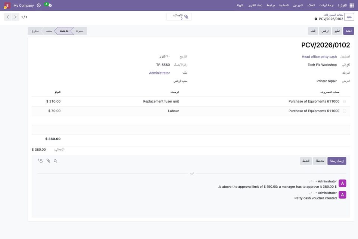The width and height of the screenshot is (358, 239).
Task: Click the PCV/2026/0102 voucher title
Action: pyautogui.click(x=326, y=45)
